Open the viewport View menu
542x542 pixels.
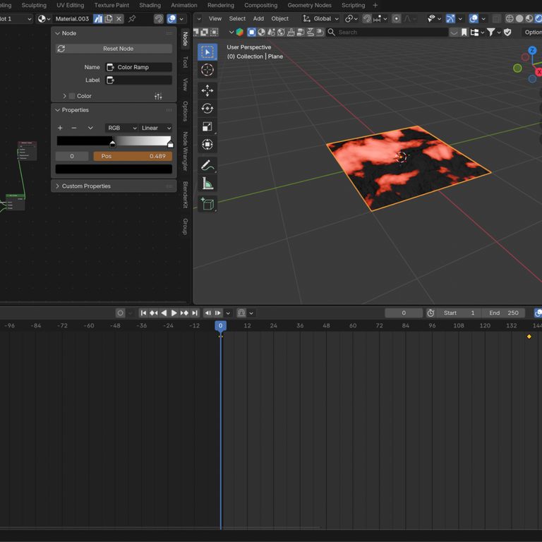tap(215, 18)
